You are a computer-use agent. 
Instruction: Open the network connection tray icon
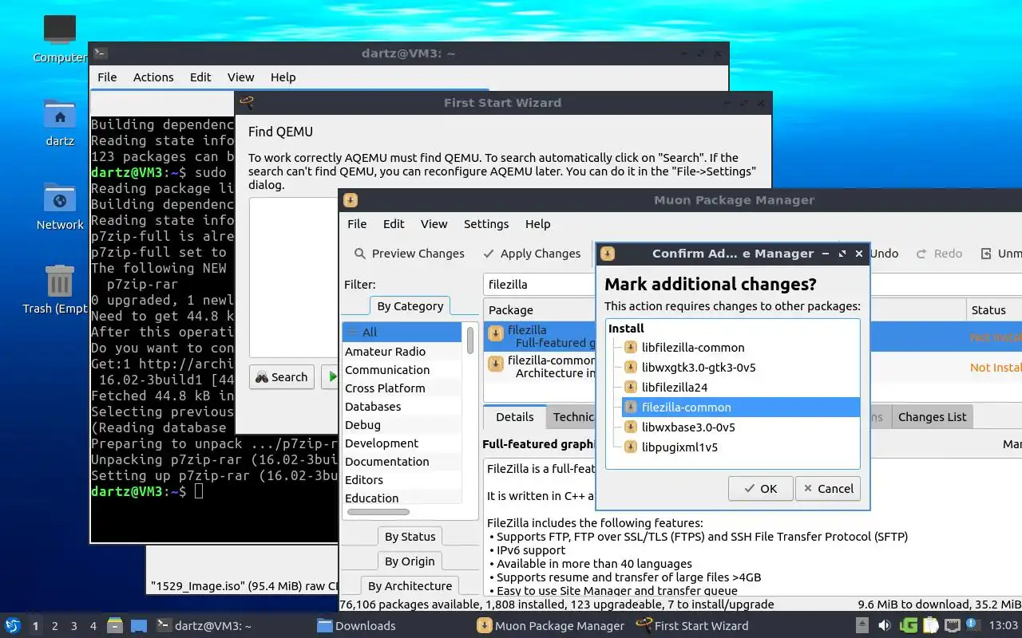(x=953, y=626)
